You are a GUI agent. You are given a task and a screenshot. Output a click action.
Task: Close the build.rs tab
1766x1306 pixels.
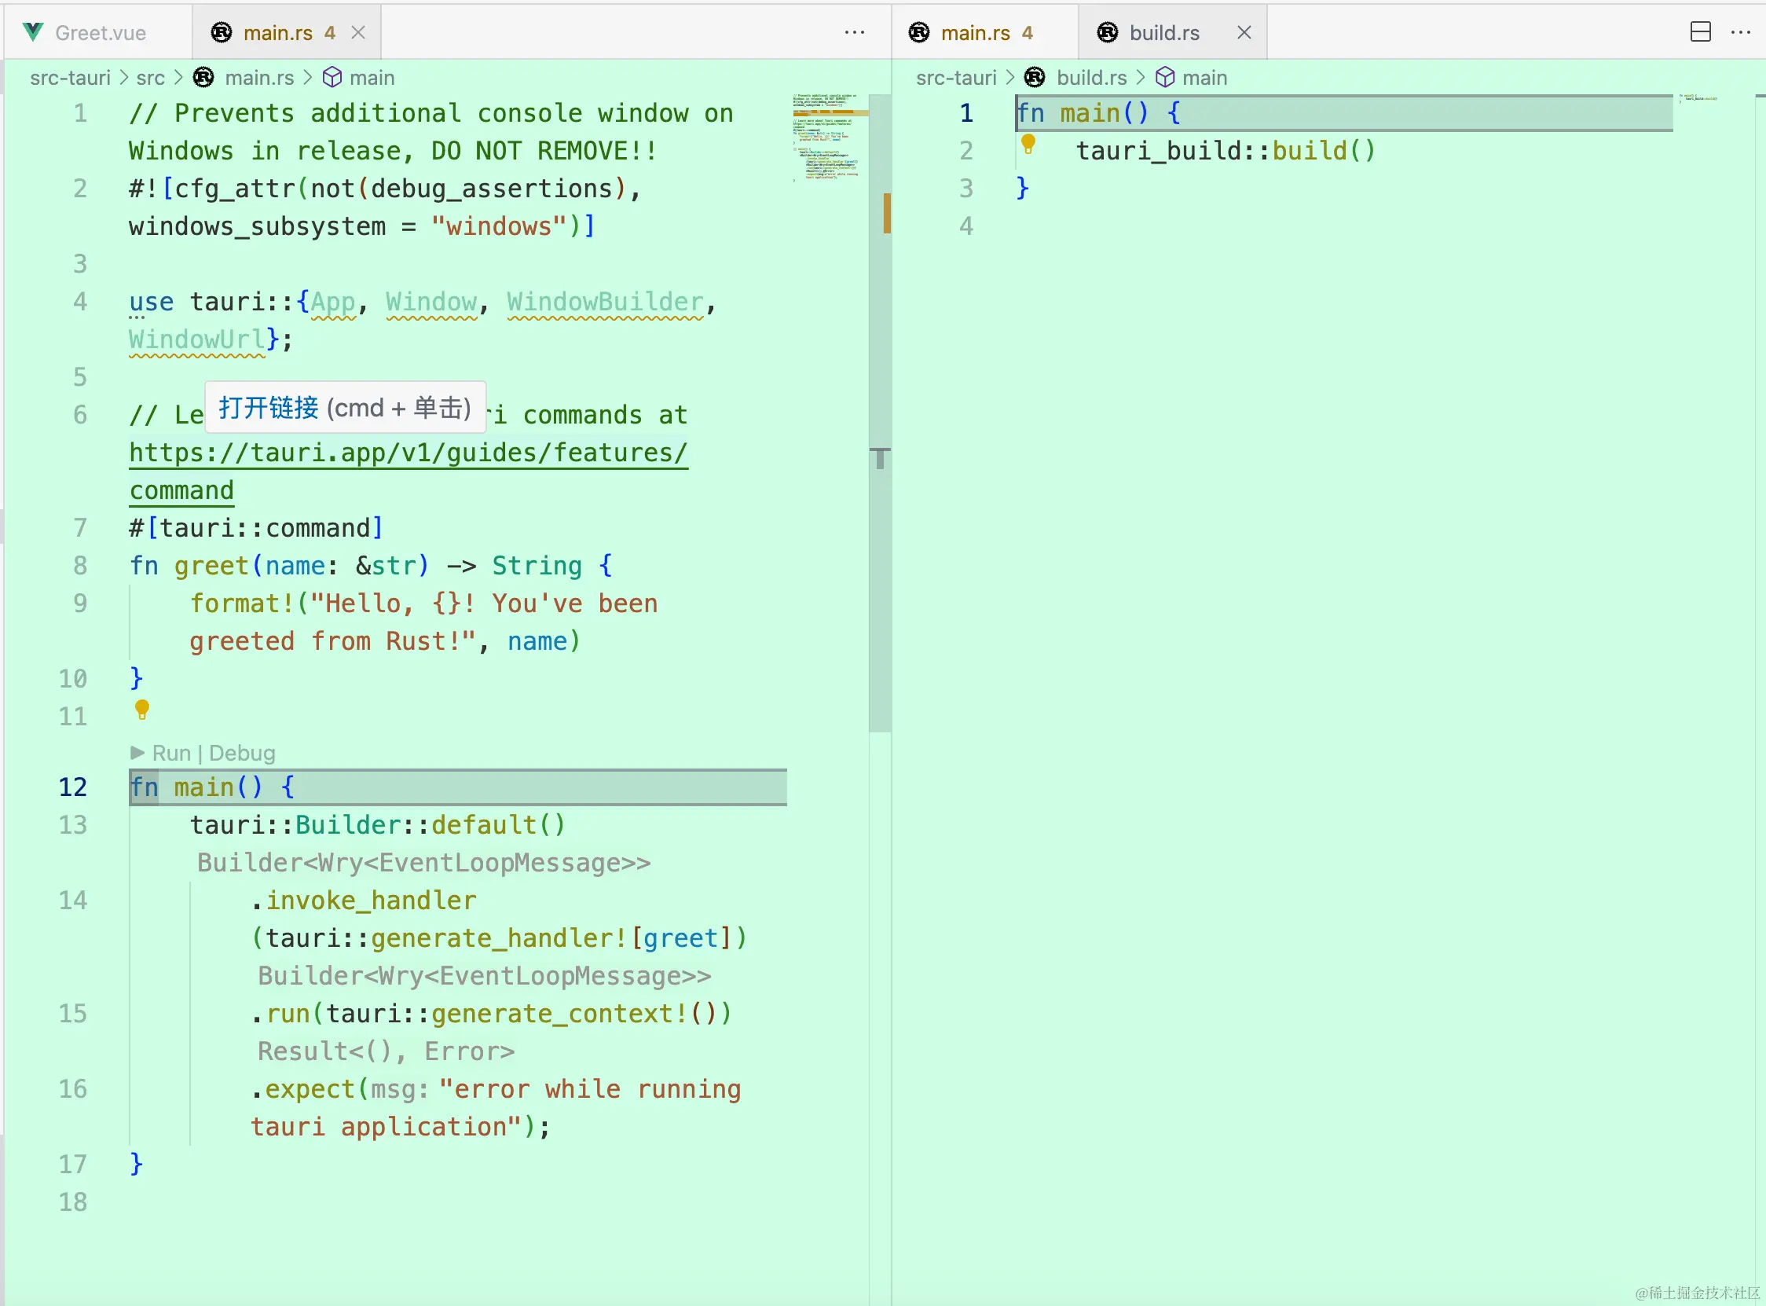point(1244,32)
